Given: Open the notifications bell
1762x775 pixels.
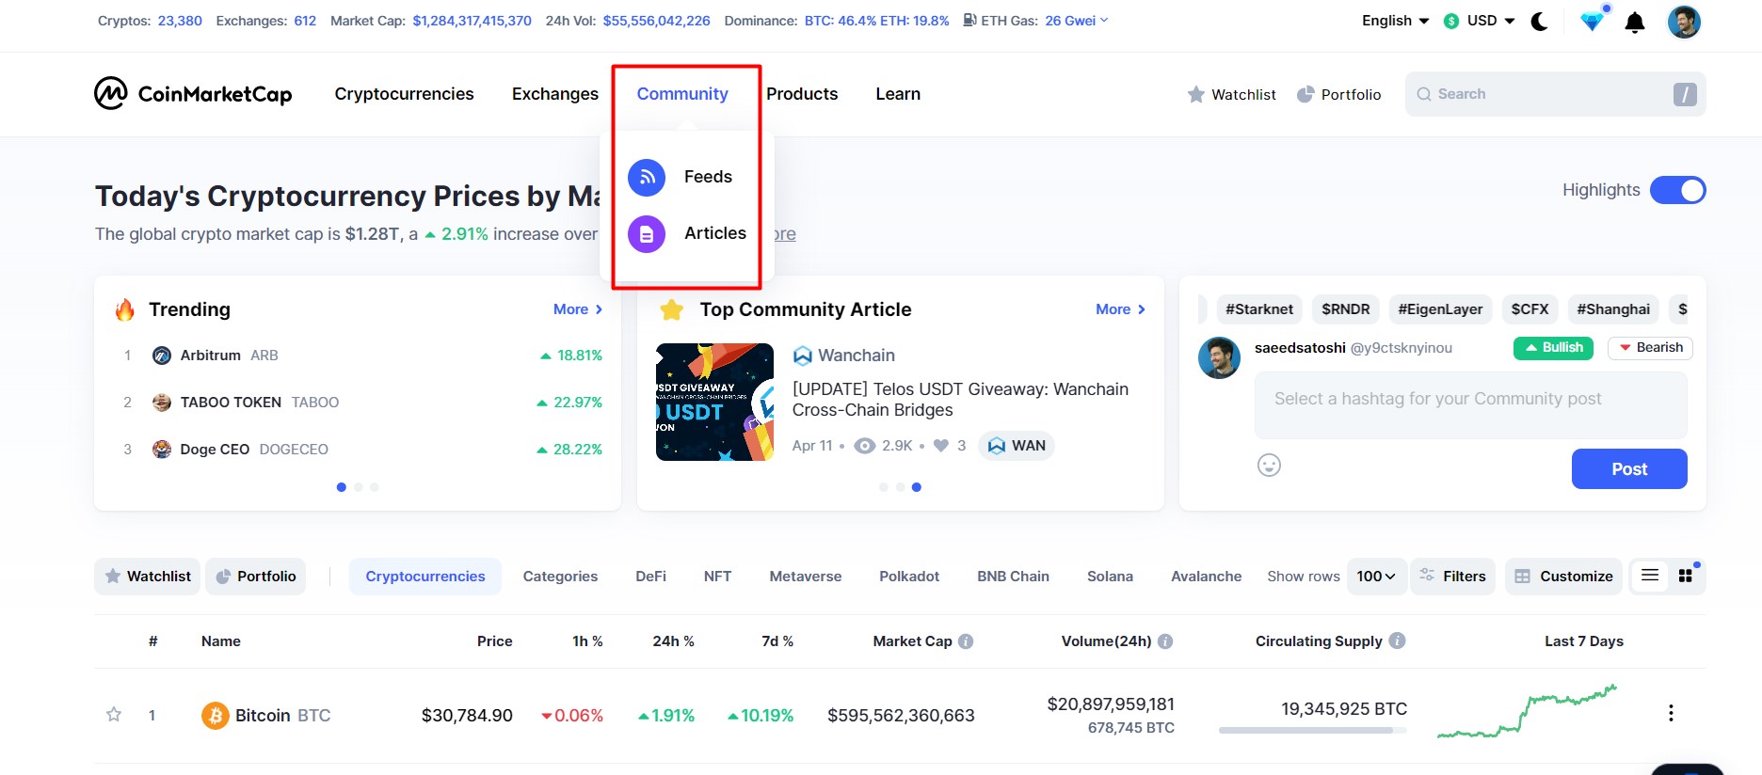Looking at the screenshot, I should [x=1635, y=22].
